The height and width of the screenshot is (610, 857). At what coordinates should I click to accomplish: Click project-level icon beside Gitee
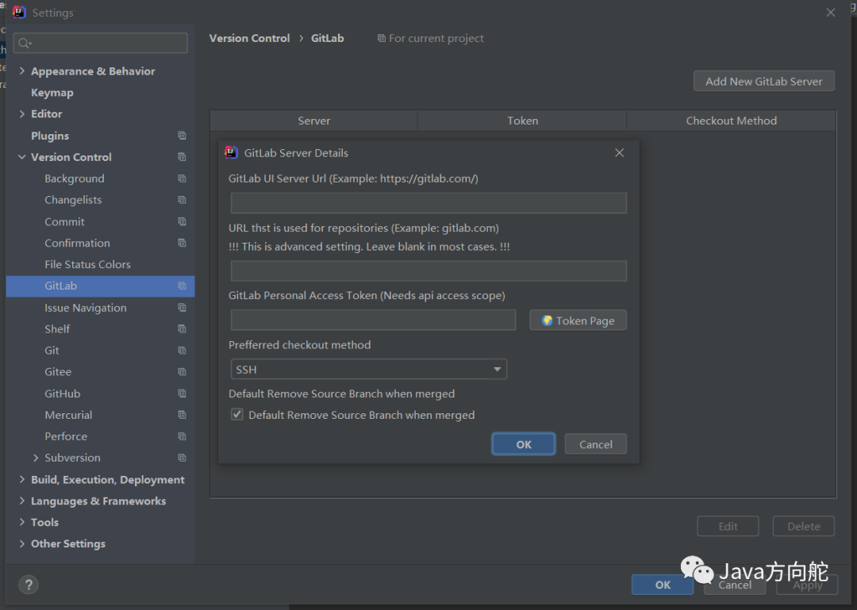pos(182,372)
